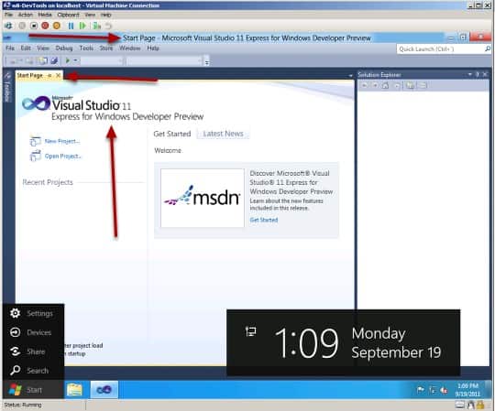Open the dropdown next to Start Debugging
495x411 pixels.
click(75, 60)
